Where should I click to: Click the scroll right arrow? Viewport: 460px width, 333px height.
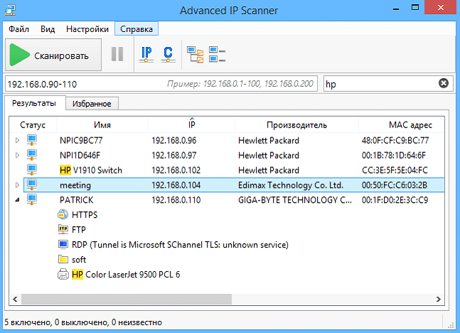438,299
